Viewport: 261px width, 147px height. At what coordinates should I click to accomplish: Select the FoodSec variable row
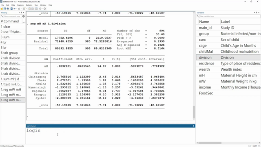(x=228, y=93)
